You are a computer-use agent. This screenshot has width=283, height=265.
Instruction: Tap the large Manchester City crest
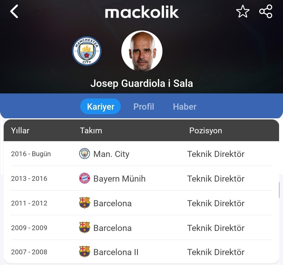point(87,51)
